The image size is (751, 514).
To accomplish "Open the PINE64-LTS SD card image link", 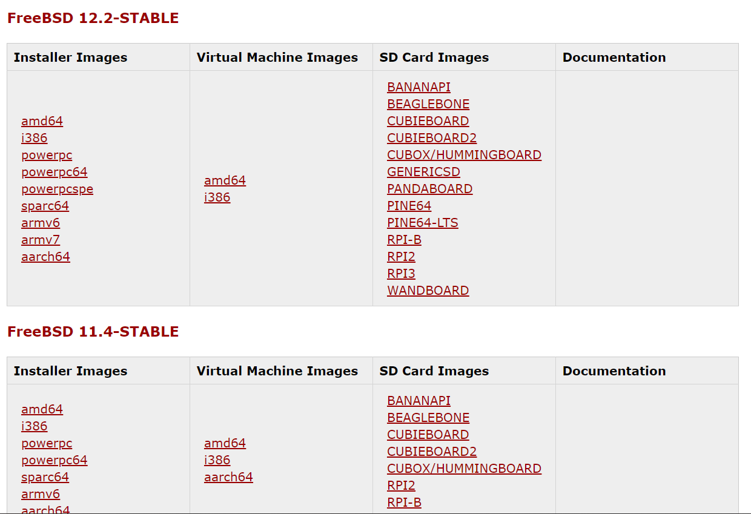I will tap(422, 223).
